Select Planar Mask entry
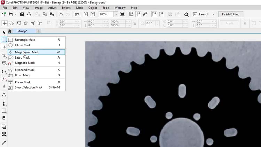This screenshot has width=261, height=147. click(36, 82)
